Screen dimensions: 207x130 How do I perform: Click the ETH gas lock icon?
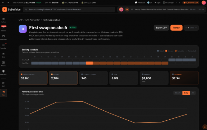82,2
